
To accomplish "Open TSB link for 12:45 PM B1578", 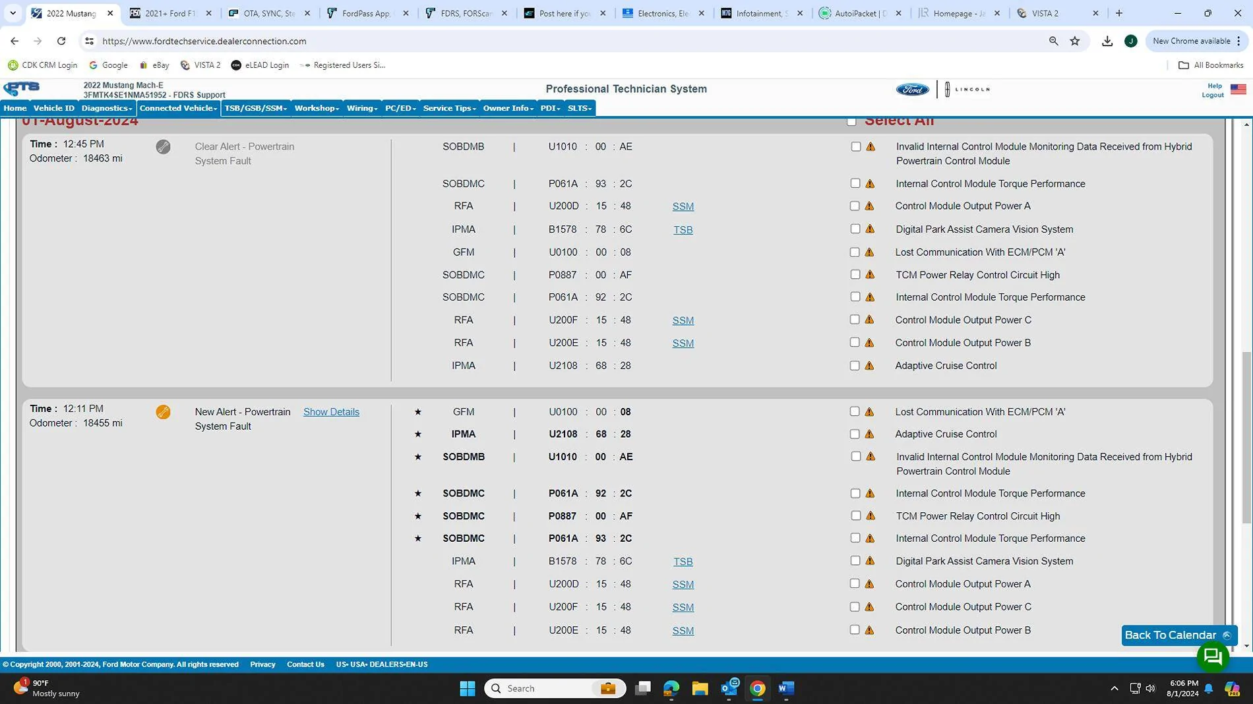I will [683, 229].
